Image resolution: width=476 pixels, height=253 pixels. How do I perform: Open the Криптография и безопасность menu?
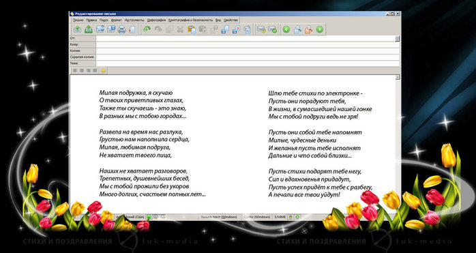191,20
